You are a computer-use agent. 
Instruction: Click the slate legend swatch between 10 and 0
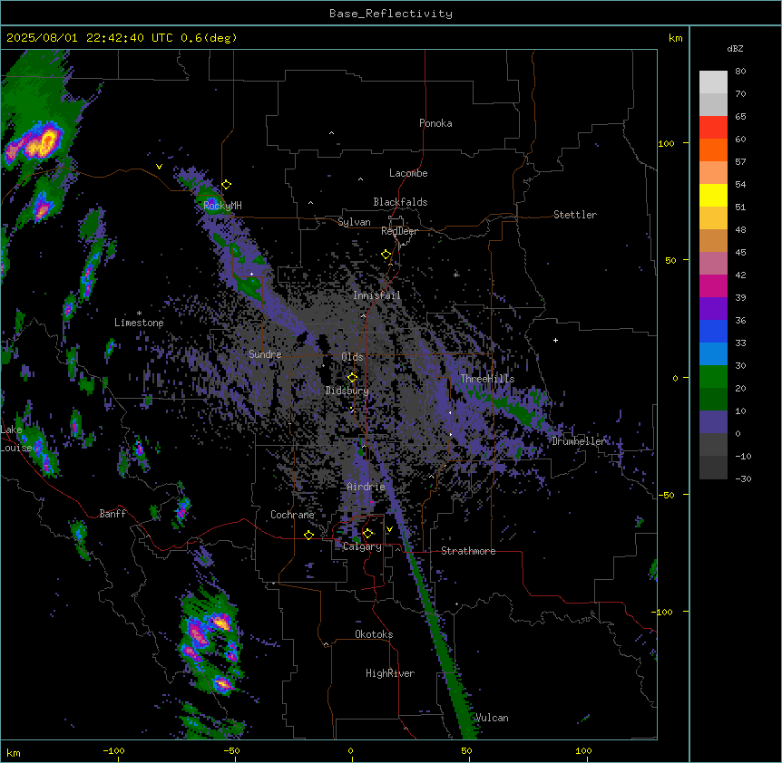[713, 422]
